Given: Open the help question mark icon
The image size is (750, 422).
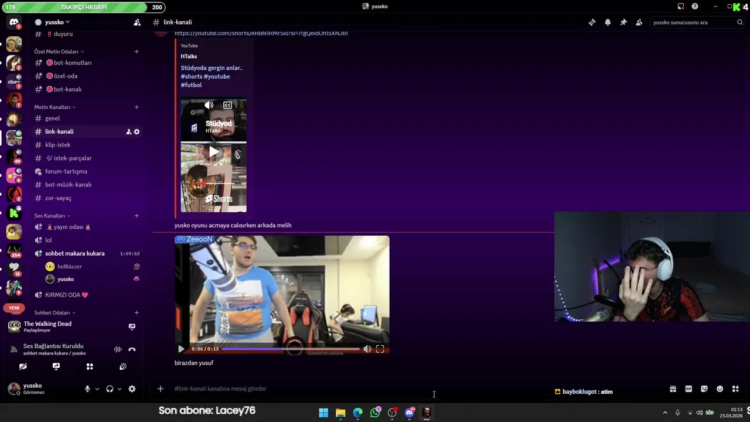Looking at the screenshot, I should [x=695, y=6].
